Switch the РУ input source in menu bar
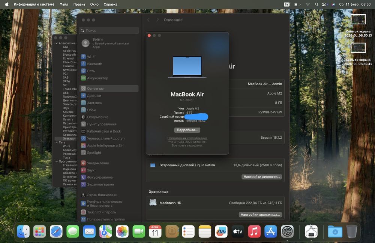This screenshot has width=375, height=243. 287,4
